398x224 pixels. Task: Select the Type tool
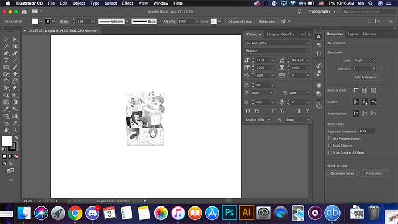[x=6, y=60]
